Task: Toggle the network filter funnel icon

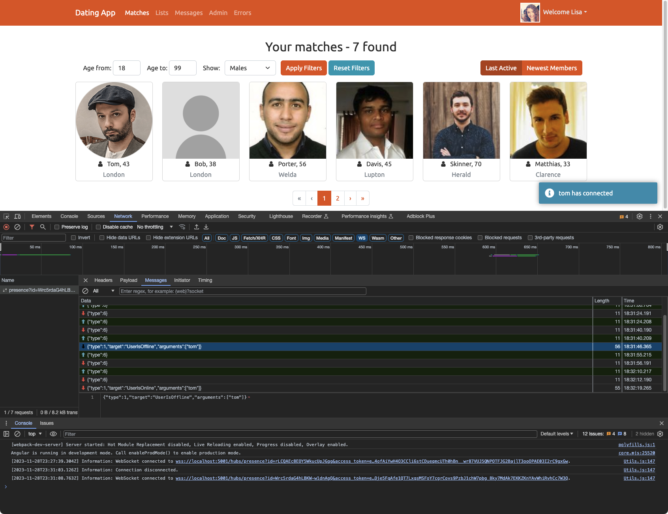Action: coord(32,227)
